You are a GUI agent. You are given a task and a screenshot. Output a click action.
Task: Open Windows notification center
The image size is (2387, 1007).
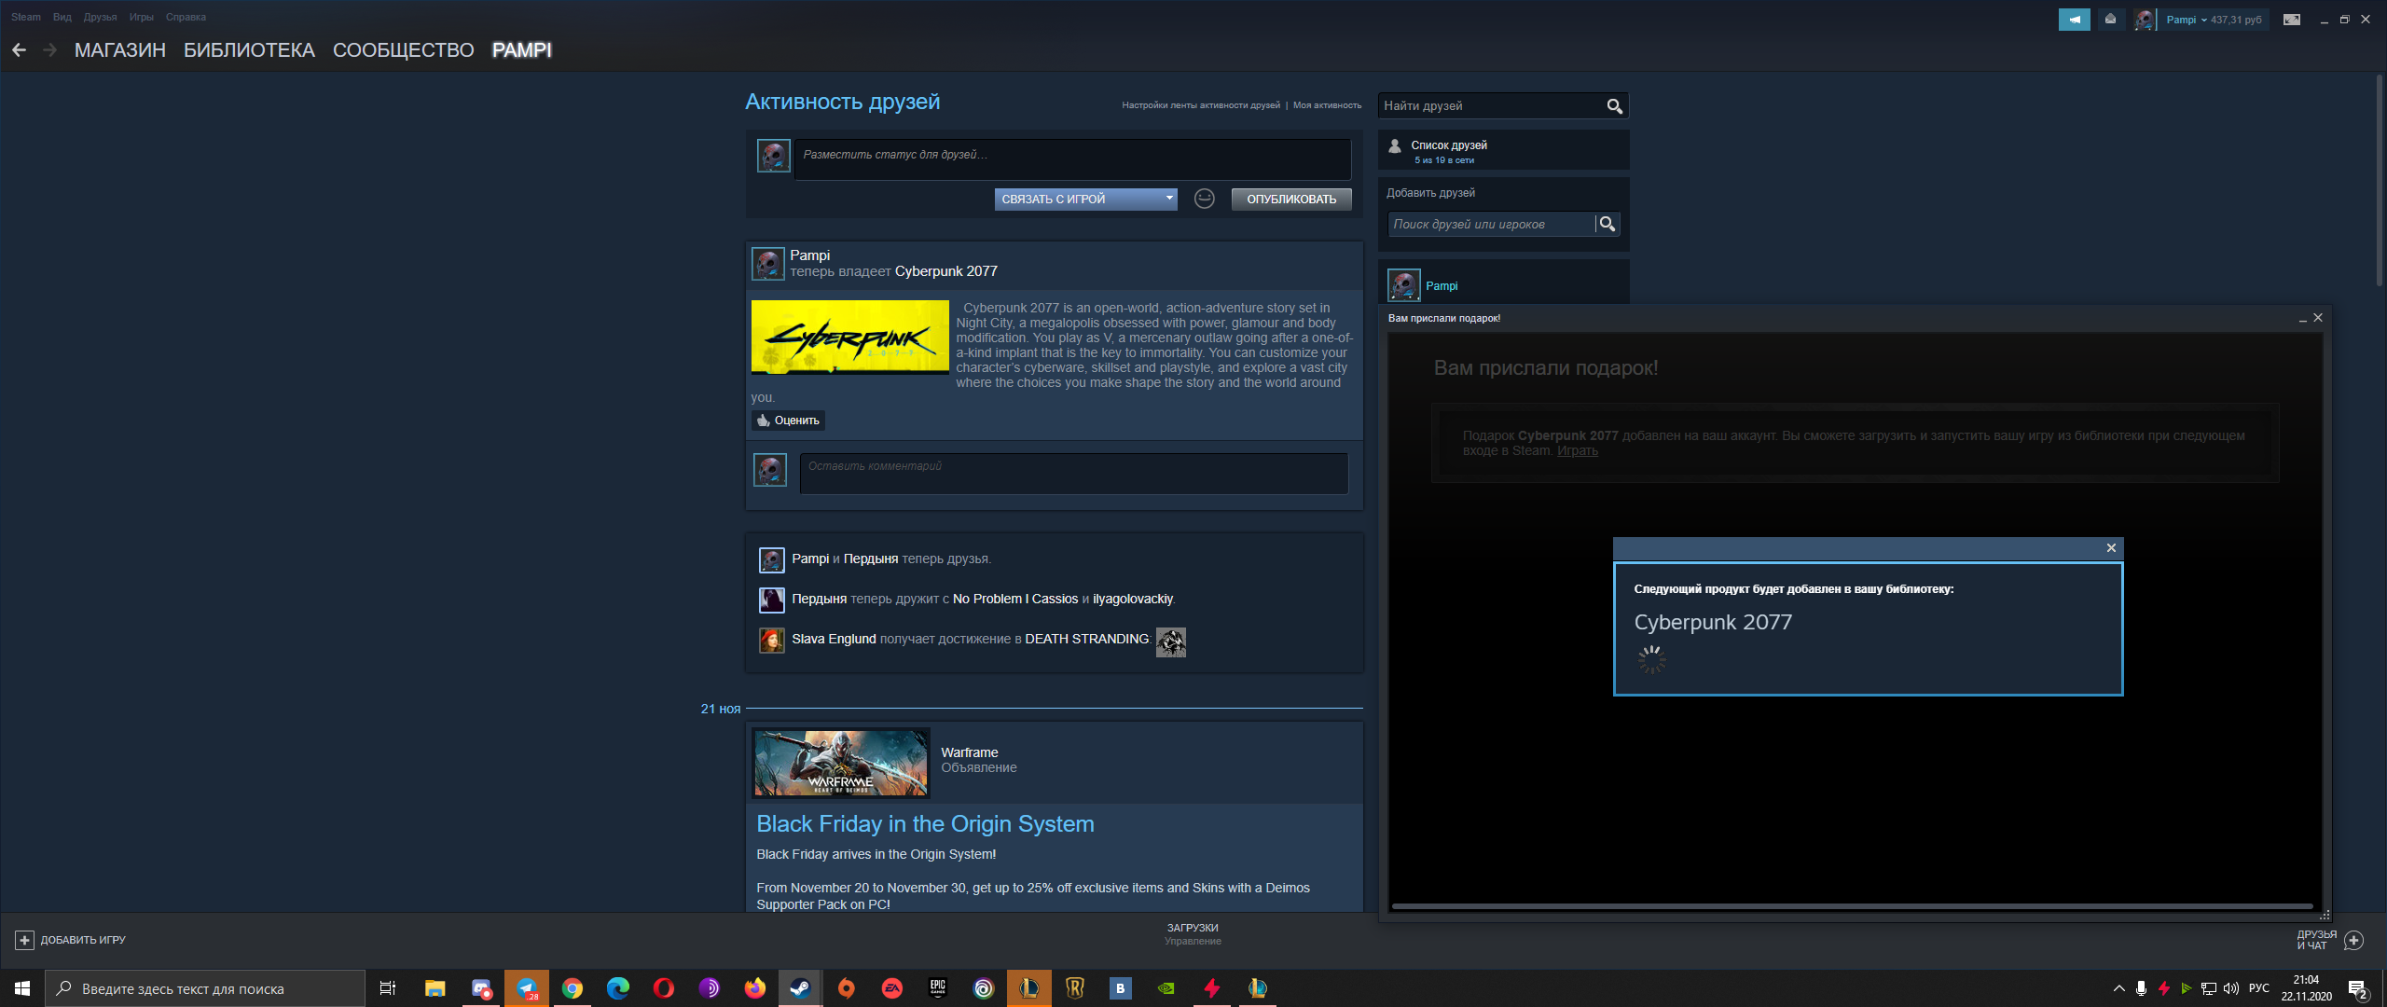pyautogui.click(x=2358, y=988)
